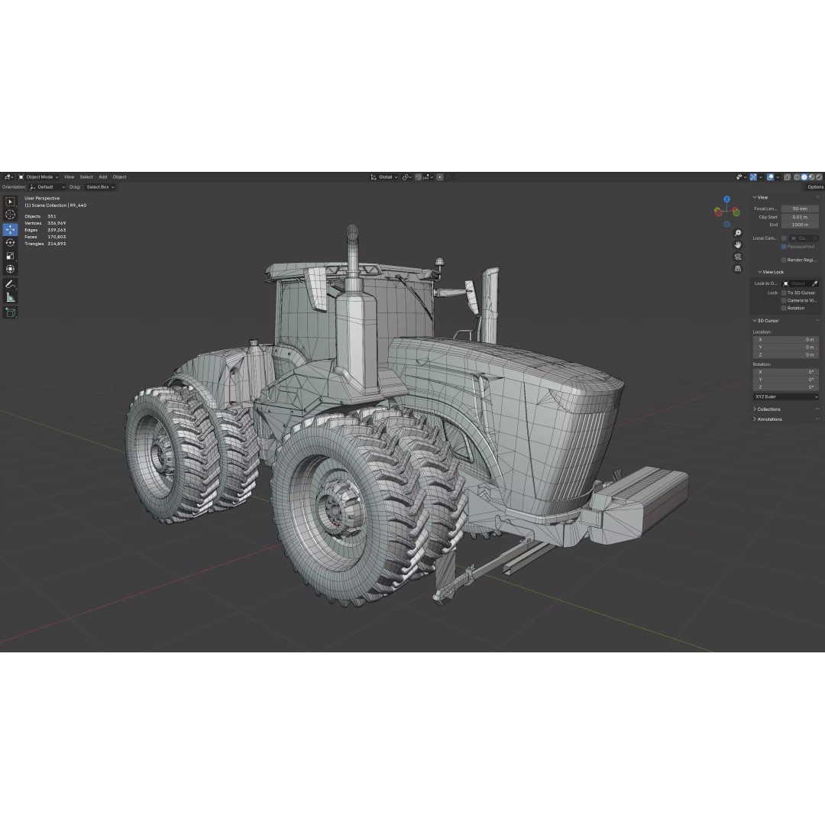
Task: Enable the Passepartout checkbox
Action: coord(784,245)
